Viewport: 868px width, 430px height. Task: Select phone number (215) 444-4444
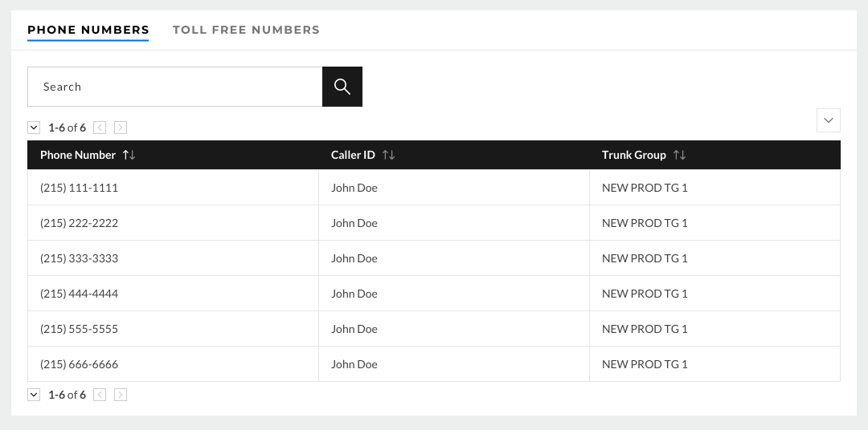pos(79,294)
